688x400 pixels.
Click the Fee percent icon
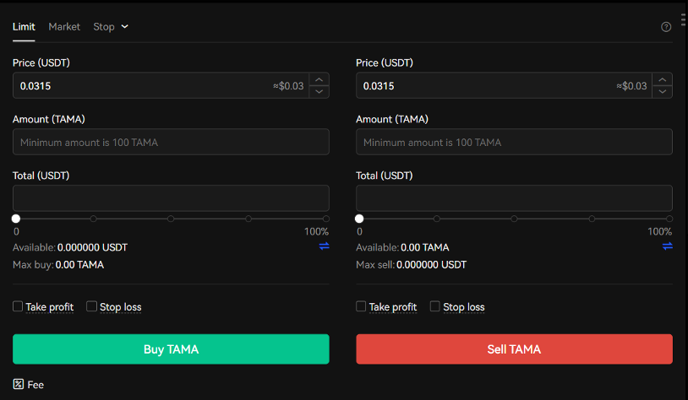[18, 384]
